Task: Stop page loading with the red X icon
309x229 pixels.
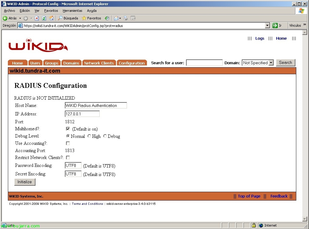Action: pos(37,18)
